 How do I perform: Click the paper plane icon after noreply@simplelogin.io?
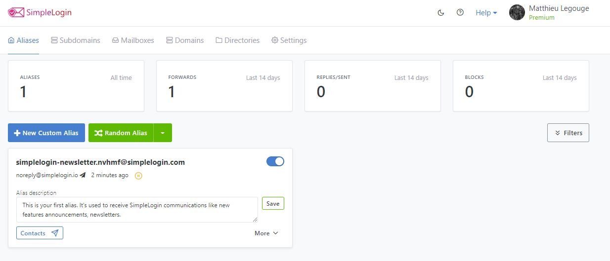coord(83,175)
